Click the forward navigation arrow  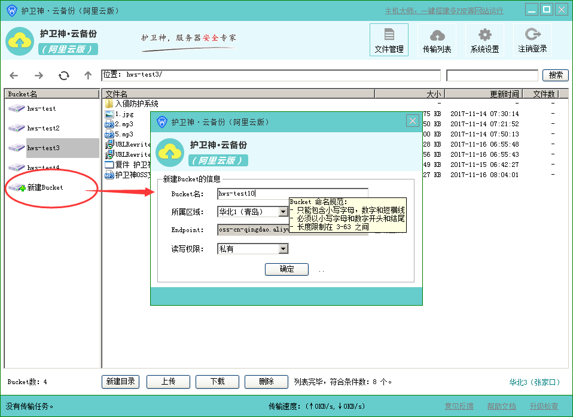pos(39,75)
